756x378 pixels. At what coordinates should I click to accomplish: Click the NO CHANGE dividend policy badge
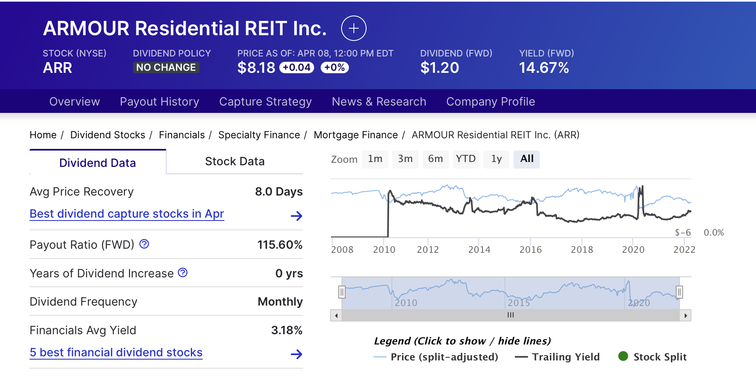pyautogui.click(x=166, y=67)
